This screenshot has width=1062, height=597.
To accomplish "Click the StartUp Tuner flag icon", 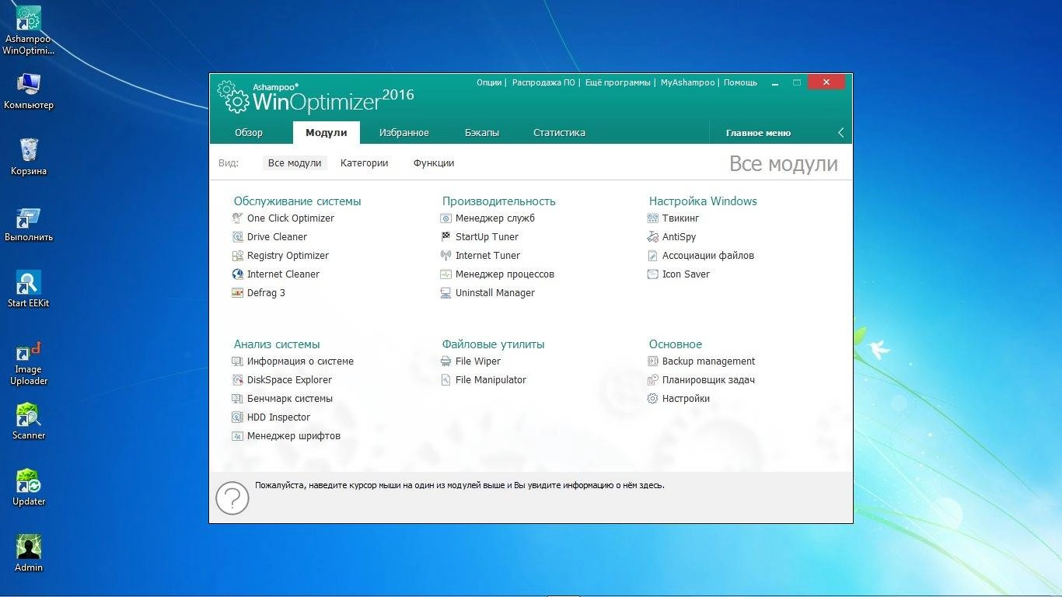I will (x=446, y=237).
